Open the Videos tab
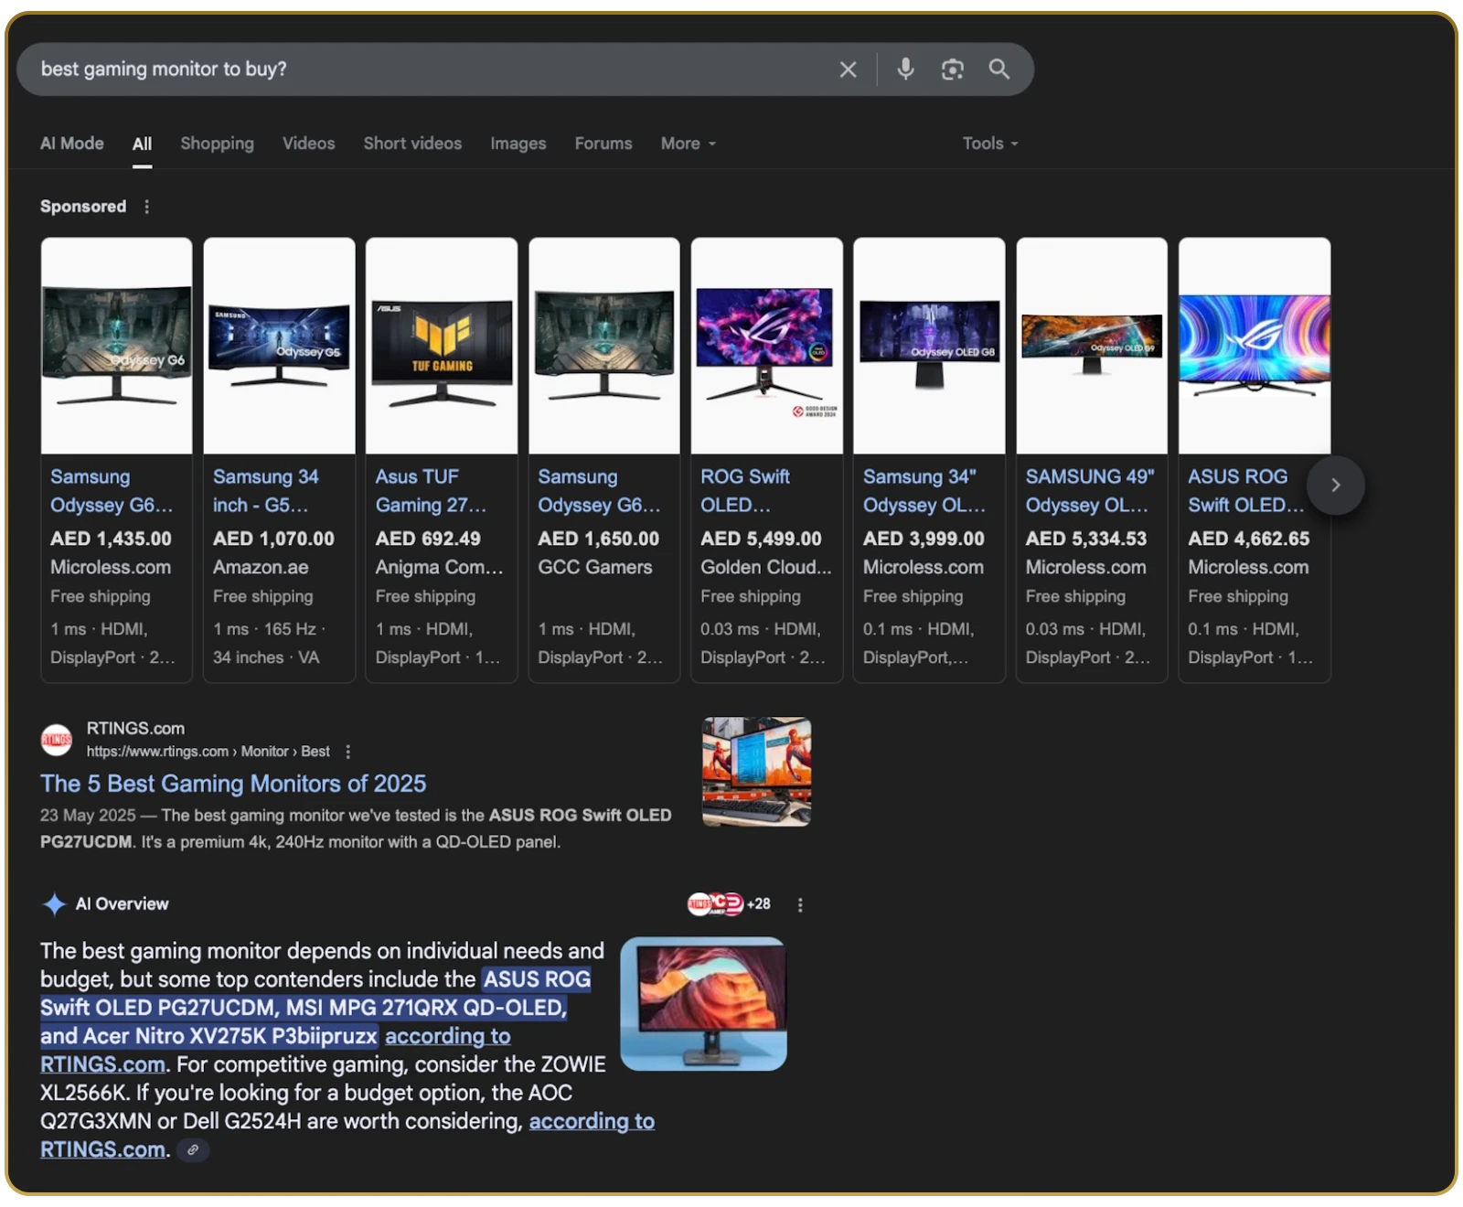1463x1207 pixels. pos(308,144)
